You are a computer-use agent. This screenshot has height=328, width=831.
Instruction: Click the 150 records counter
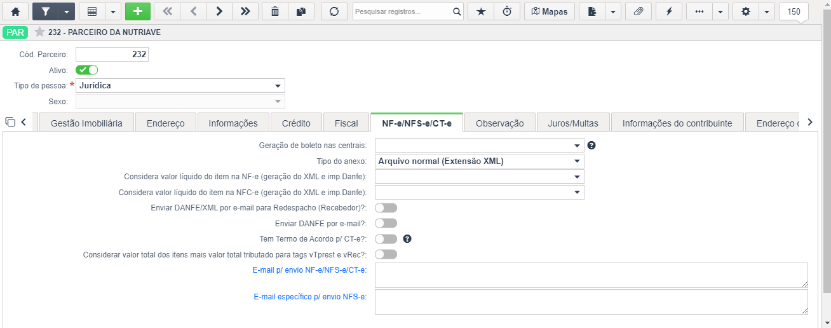(x=794, y=11)
